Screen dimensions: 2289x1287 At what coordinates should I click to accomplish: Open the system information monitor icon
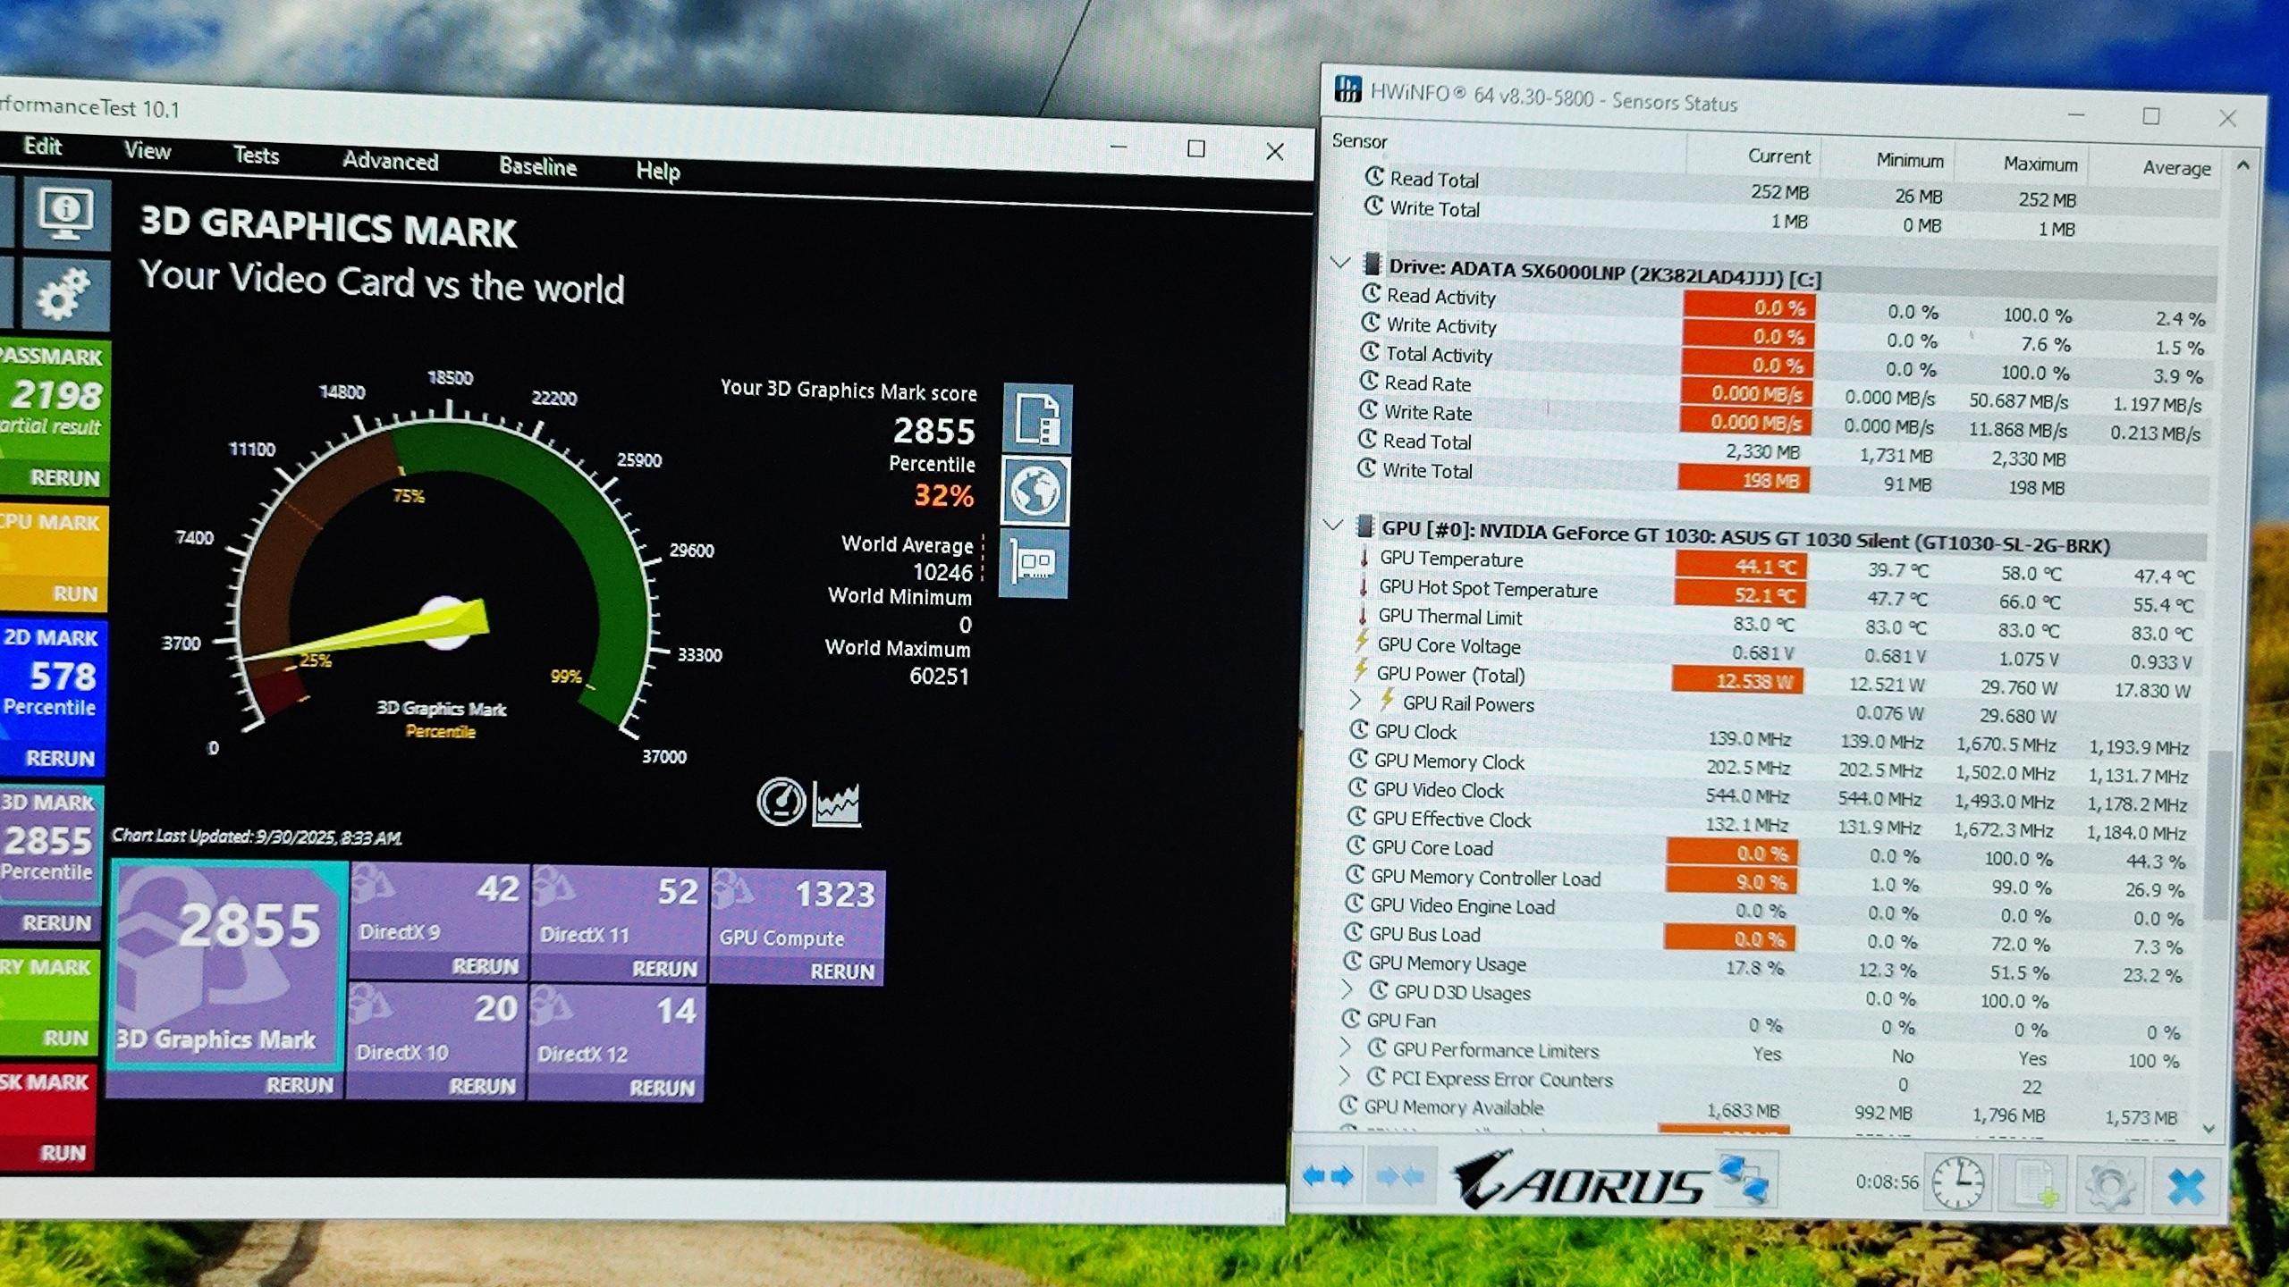[67, 214]
